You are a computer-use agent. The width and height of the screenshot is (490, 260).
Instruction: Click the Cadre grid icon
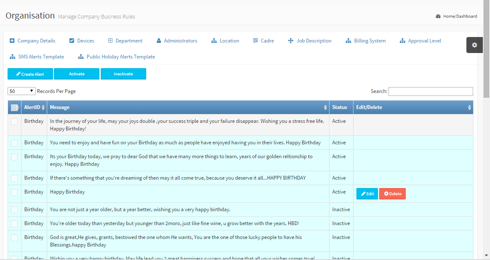255,41
